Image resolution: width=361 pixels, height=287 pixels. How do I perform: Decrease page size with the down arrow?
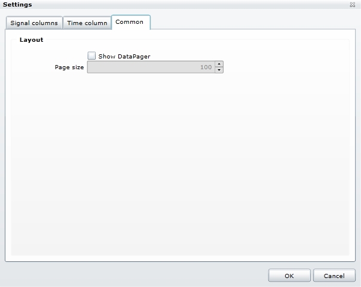tap(219, 70)
